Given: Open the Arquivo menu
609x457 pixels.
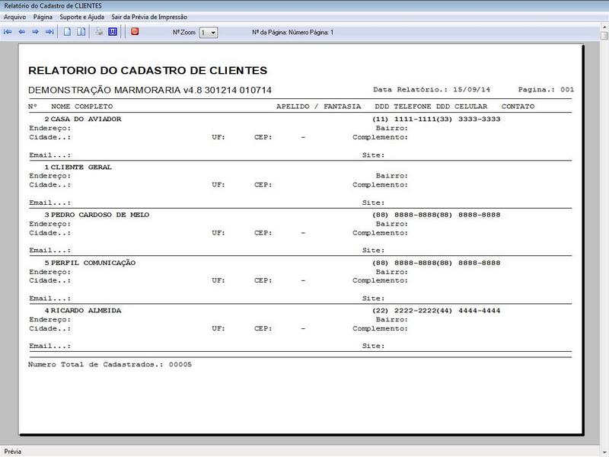Looking at the screenshot, I should 14,17.
